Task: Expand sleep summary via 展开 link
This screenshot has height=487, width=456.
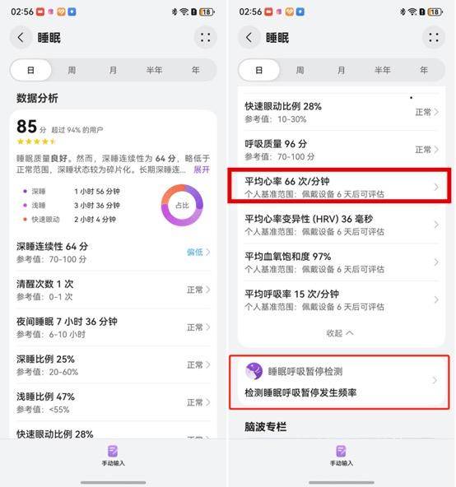Action: pyautogui.click(x=202, y=169)
